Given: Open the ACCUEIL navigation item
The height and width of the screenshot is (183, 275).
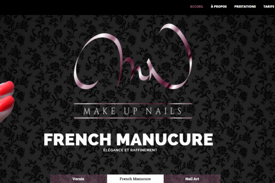Looking at the screenshot, I should click(197, 6).
